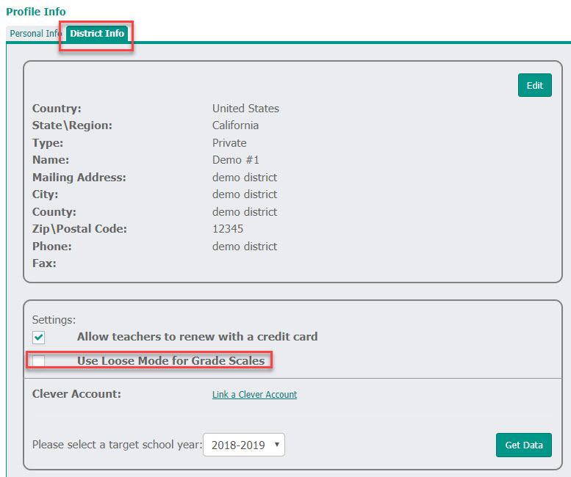This screenshot has height=477, width=571.
Task: Click the dropdown arrow beside 2018-2019
Action: [277, 444]
